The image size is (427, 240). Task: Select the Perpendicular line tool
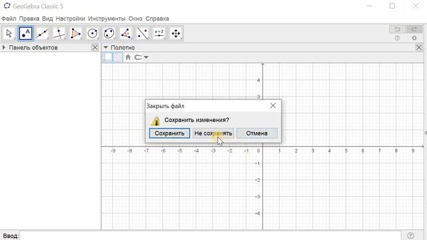(x=59, y=33)
